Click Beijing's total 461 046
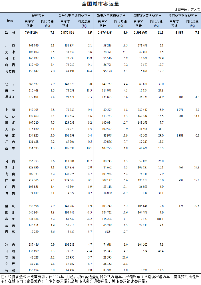 click(x=34, y=45)
